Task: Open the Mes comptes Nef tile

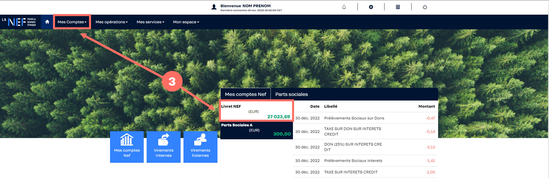Action: [x=127, y=147]
